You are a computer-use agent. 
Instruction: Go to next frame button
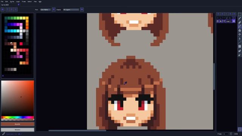(230, 14)
